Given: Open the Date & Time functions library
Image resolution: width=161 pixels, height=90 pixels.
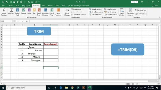Looking at the screenshot, I should coord(39,12).
